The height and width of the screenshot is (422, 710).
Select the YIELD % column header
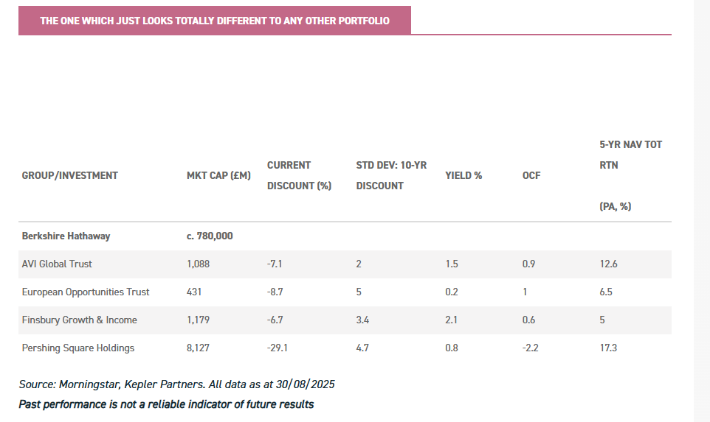[463, 175]
